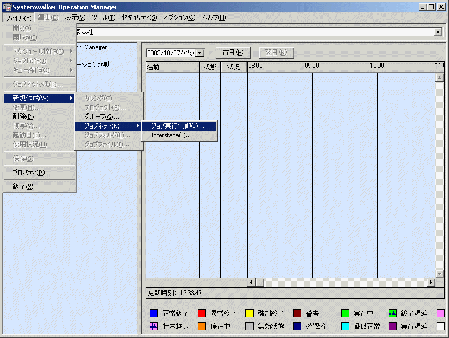Expand the スケジュール操作 submenu
Screen dimensions: 449x338
pyautogui.click(x=40, y=52)
